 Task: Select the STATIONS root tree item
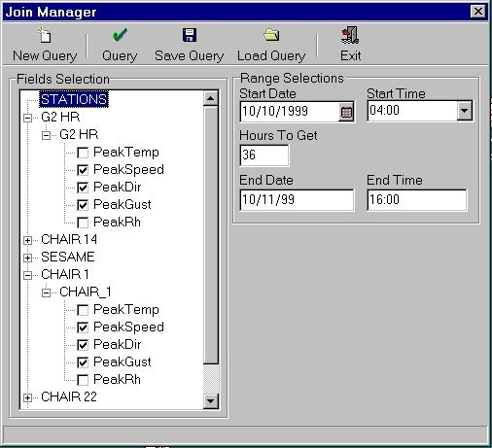click(74, 99)
